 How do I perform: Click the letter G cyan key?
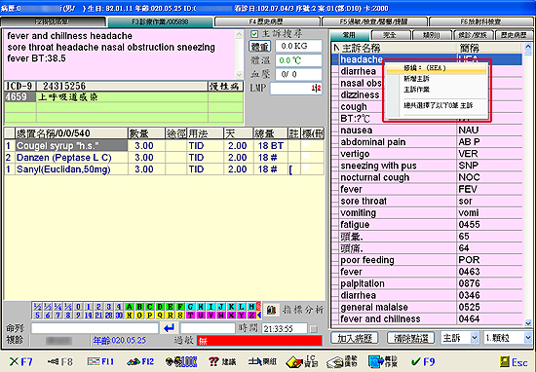[190, 307]
